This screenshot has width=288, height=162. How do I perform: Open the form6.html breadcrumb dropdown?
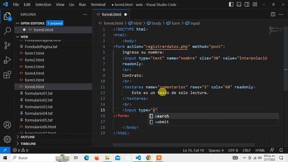pos(111,23)
